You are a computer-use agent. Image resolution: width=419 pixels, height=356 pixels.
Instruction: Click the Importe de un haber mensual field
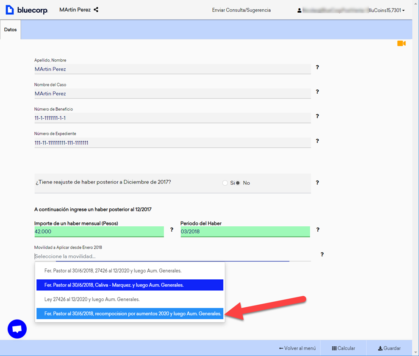pyautogui.click(x=99, y=232)
